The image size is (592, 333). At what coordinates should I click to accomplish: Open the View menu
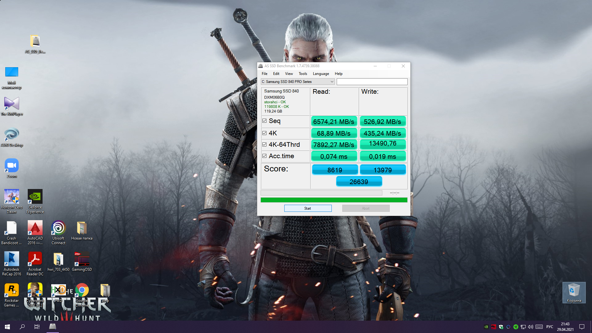(289, 74)
